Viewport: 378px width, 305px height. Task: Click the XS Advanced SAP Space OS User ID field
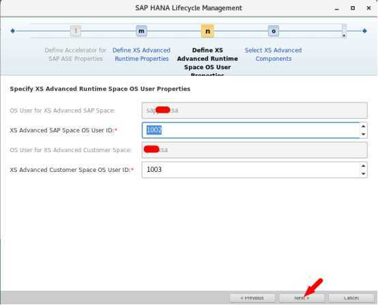click(250, 130)
